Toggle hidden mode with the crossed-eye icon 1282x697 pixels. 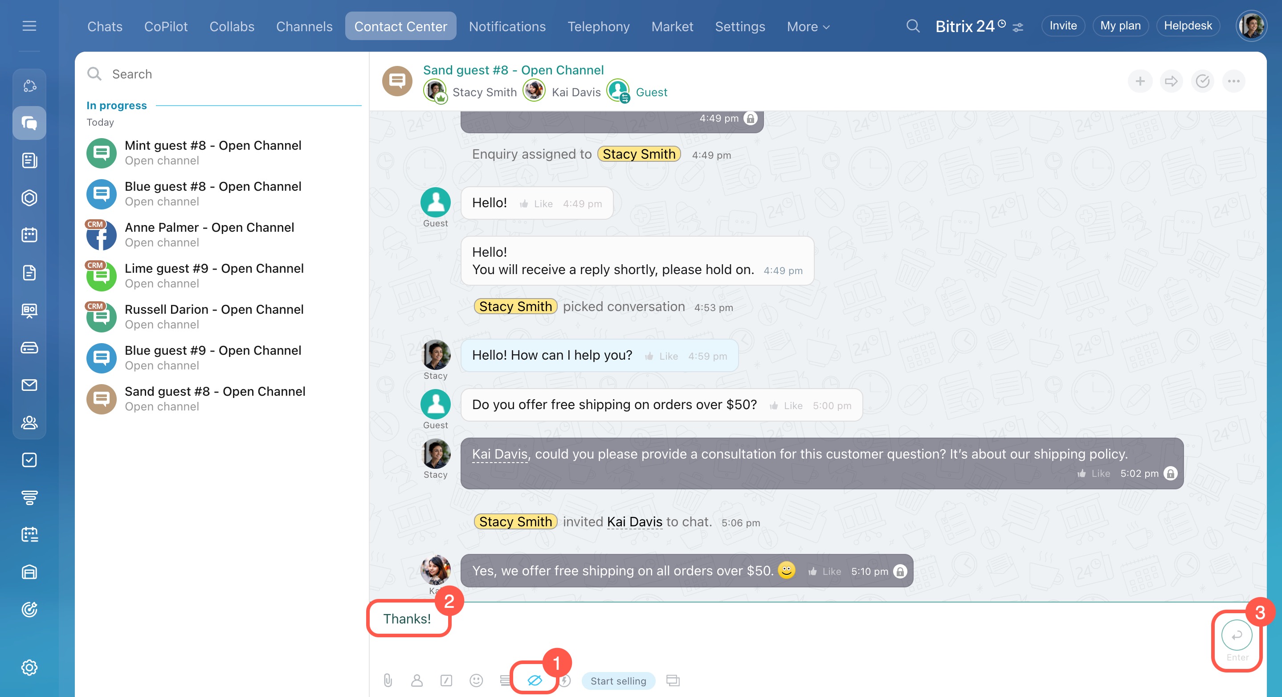[x=535, y=681]
